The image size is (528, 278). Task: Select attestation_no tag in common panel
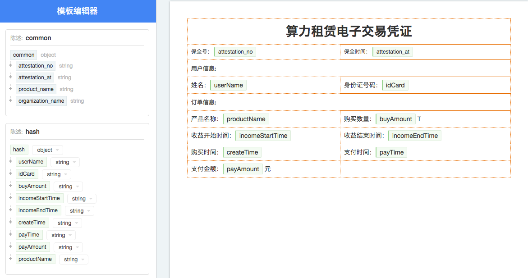[x=35, y=66]
